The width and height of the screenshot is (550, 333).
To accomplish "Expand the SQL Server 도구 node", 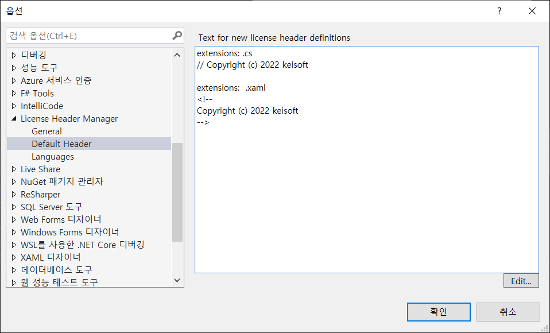I will pos(14,207).
